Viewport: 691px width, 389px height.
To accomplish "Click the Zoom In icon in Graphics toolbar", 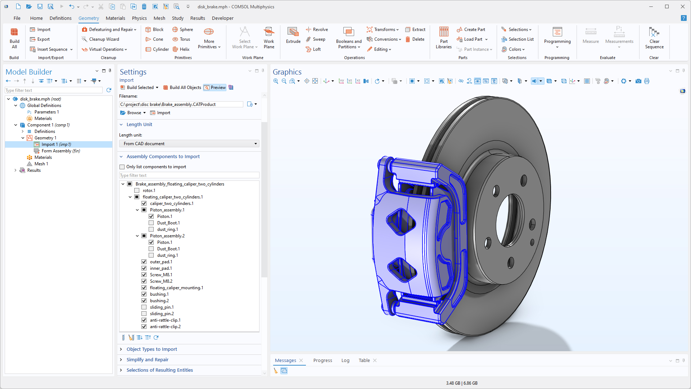I will 276,81.
